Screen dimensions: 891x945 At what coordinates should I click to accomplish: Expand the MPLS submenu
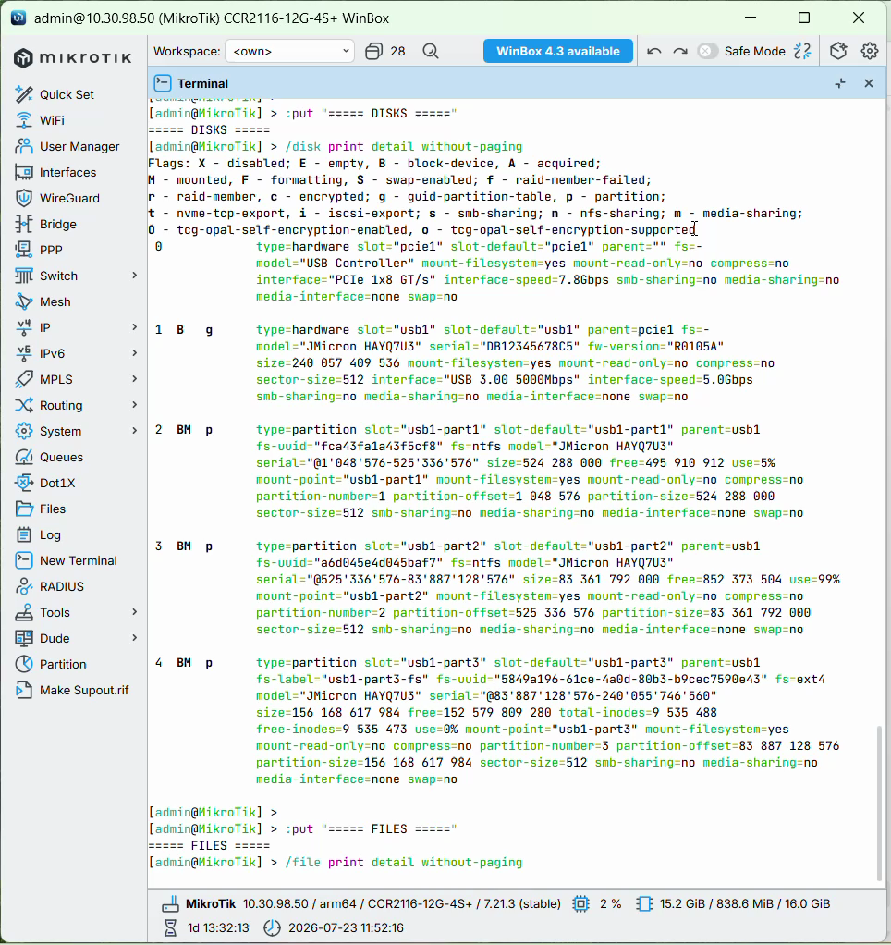(x=135, y=379)
